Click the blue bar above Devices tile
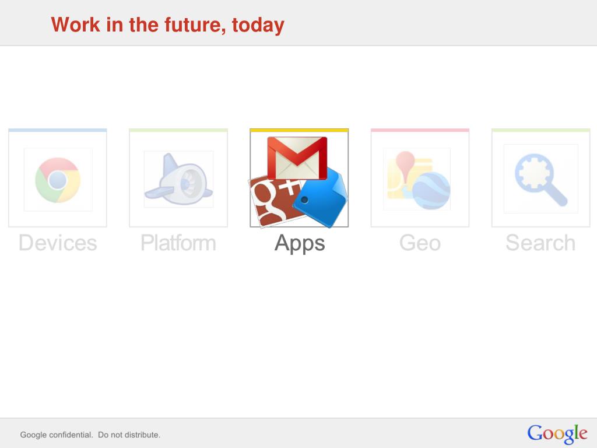This screenshot has width=597, height=448. pyautogui.click(x=58, y=130)
